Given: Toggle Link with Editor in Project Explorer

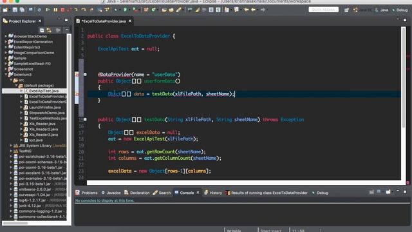Looking at the screenshot, I should coord(49,30).
